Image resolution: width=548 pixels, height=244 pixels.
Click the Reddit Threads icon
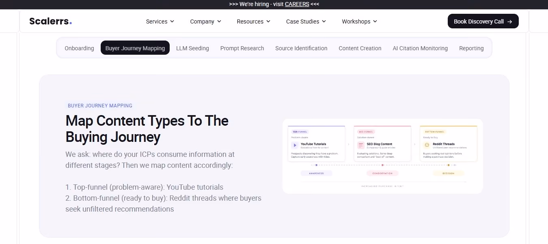pos(427,145)
